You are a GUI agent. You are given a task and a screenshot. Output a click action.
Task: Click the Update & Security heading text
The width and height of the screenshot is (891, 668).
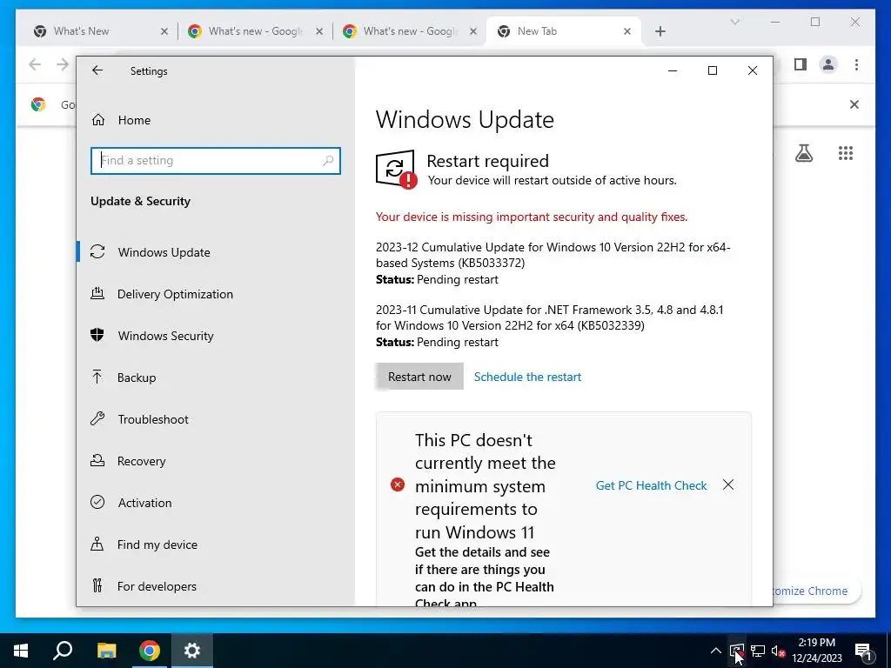(x=140, y=201)
